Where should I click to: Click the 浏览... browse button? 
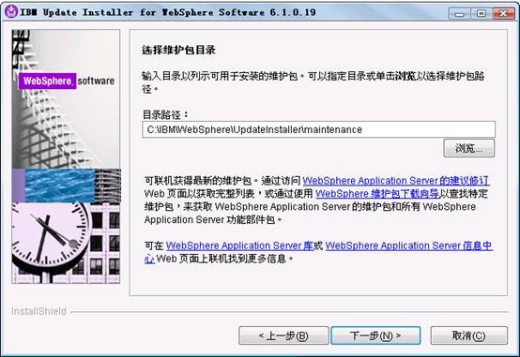tap(469, 148)
